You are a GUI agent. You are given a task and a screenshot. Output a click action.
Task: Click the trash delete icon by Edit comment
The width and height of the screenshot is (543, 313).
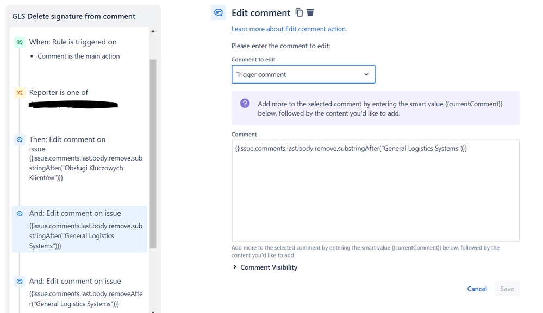point(310,13)
